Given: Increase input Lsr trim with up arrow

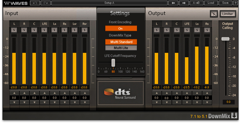Looking at the screenshot, I should (x=75, y=93).
